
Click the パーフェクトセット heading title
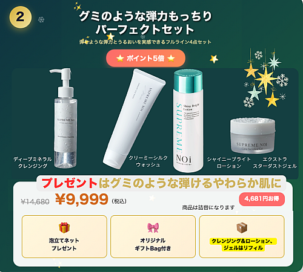(x=145, y=30)
